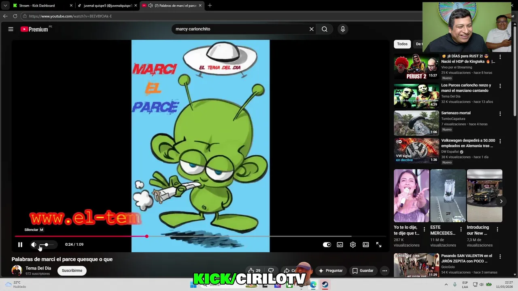Open the 'Yo te lo dije' short
Image resolution: width=518 pixels, height=291 pixels.
click(x=412, y=196)
